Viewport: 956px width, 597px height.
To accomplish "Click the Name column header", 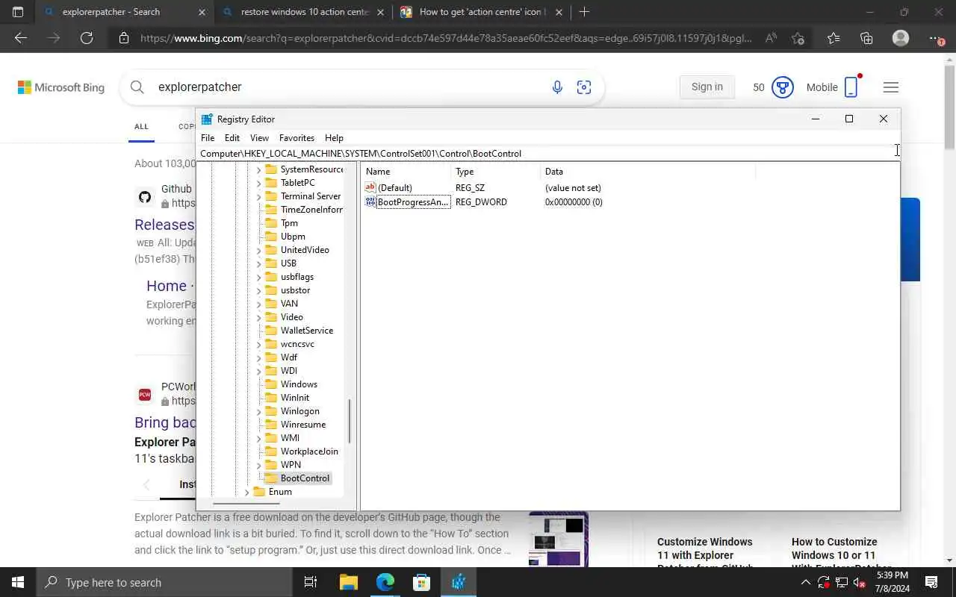I will pyautogui.click(x=406, y=172).
